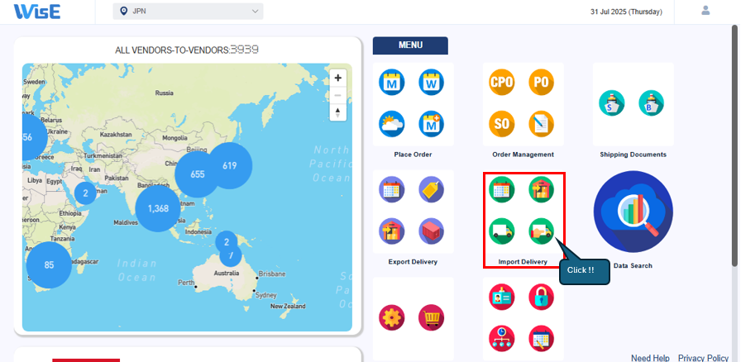Click the red padlock icon
Viewport: 741px width, 362px height.
coord(542,297)
